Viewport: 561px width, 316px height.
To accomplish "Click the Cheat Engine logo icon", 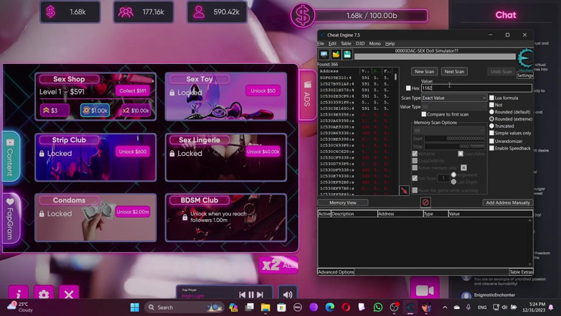I will click(526, 58).
